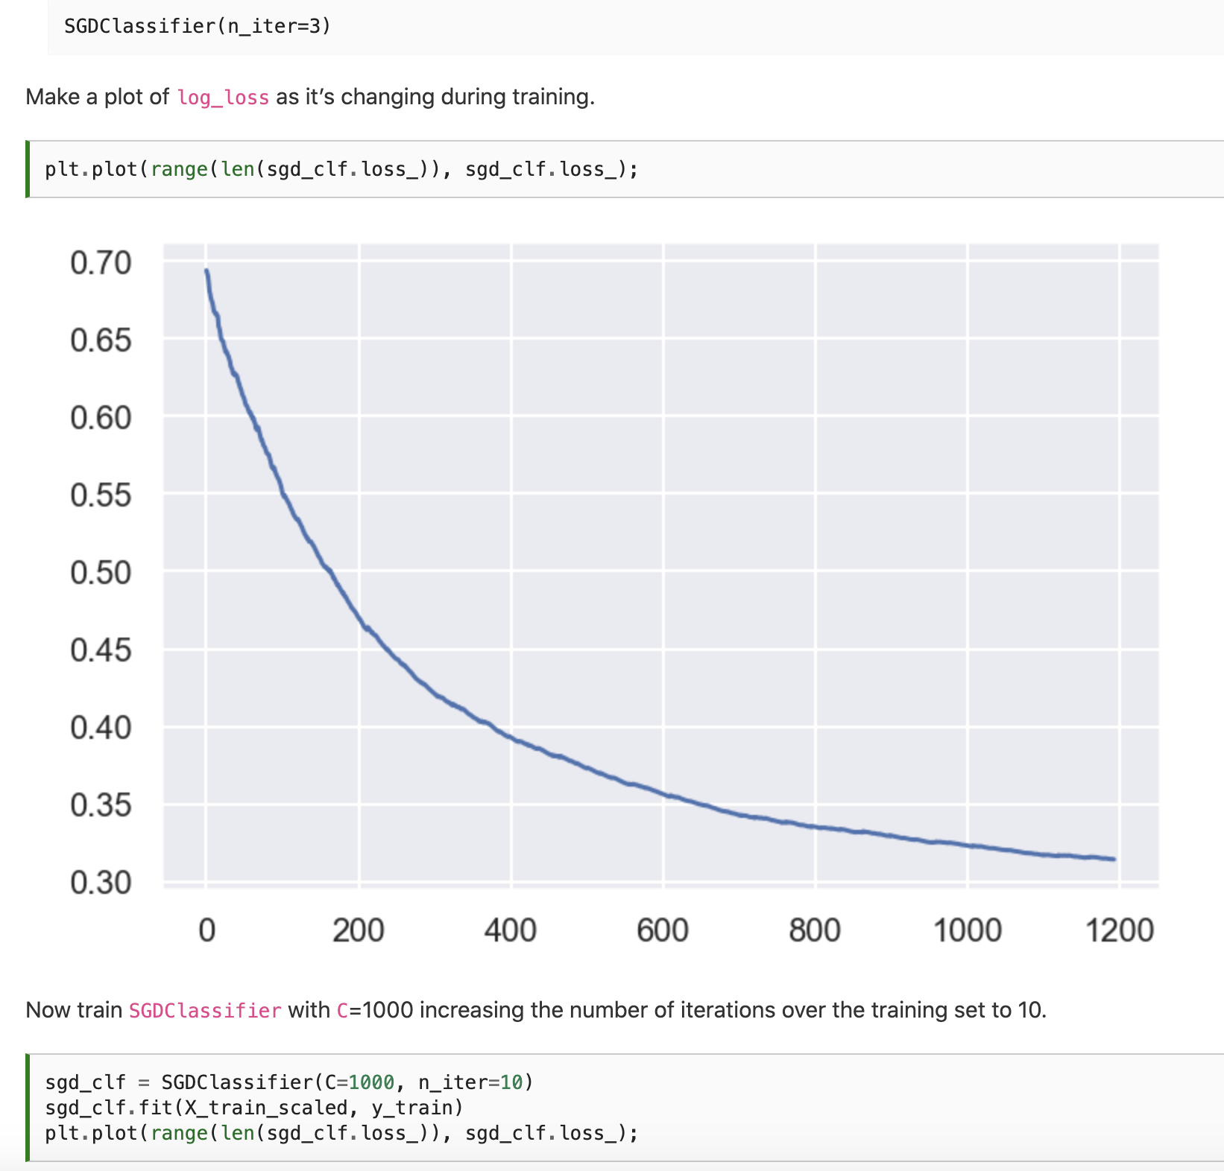Screen dimensions: 1224x1171
Task: Click the 1000 x-axis tick label
Action: pyautogui.click(x=968, y=930)
